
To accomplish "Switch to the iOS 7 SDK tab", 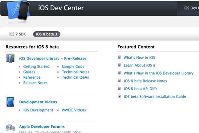I will [17, 34].
